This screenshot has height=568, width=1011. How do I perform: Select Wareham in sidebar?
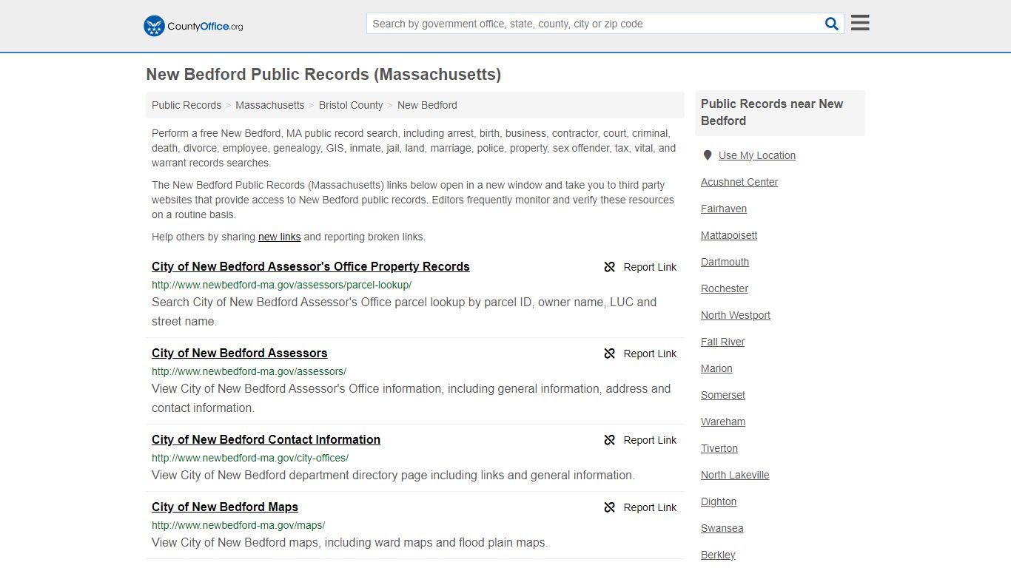723,422
